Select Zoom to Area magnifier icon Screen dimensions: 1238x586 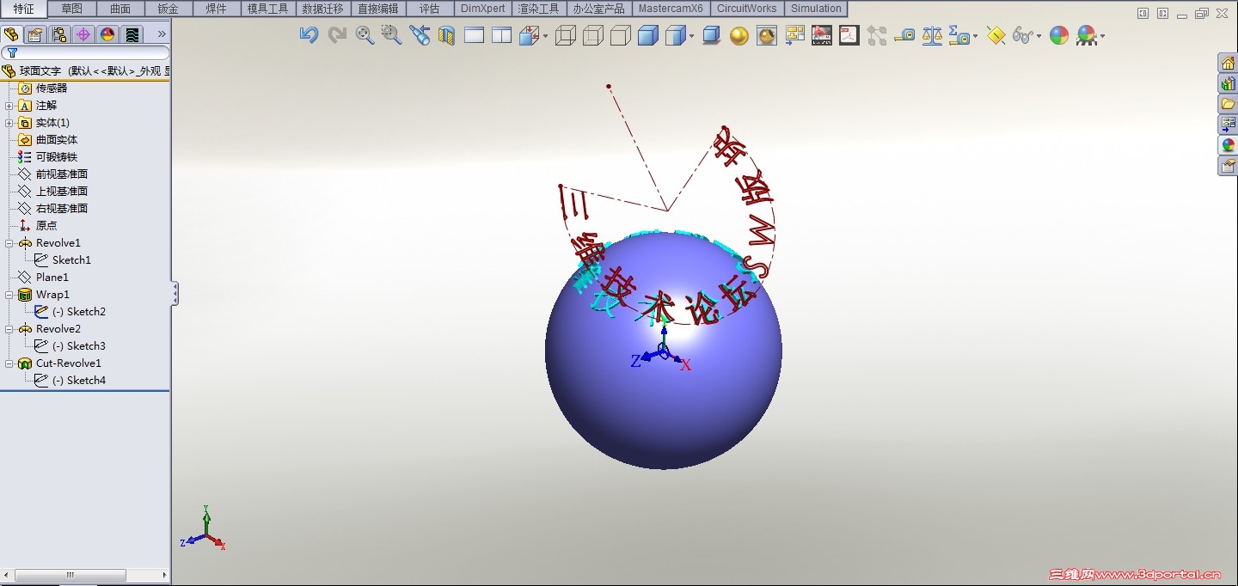(391, 35)
